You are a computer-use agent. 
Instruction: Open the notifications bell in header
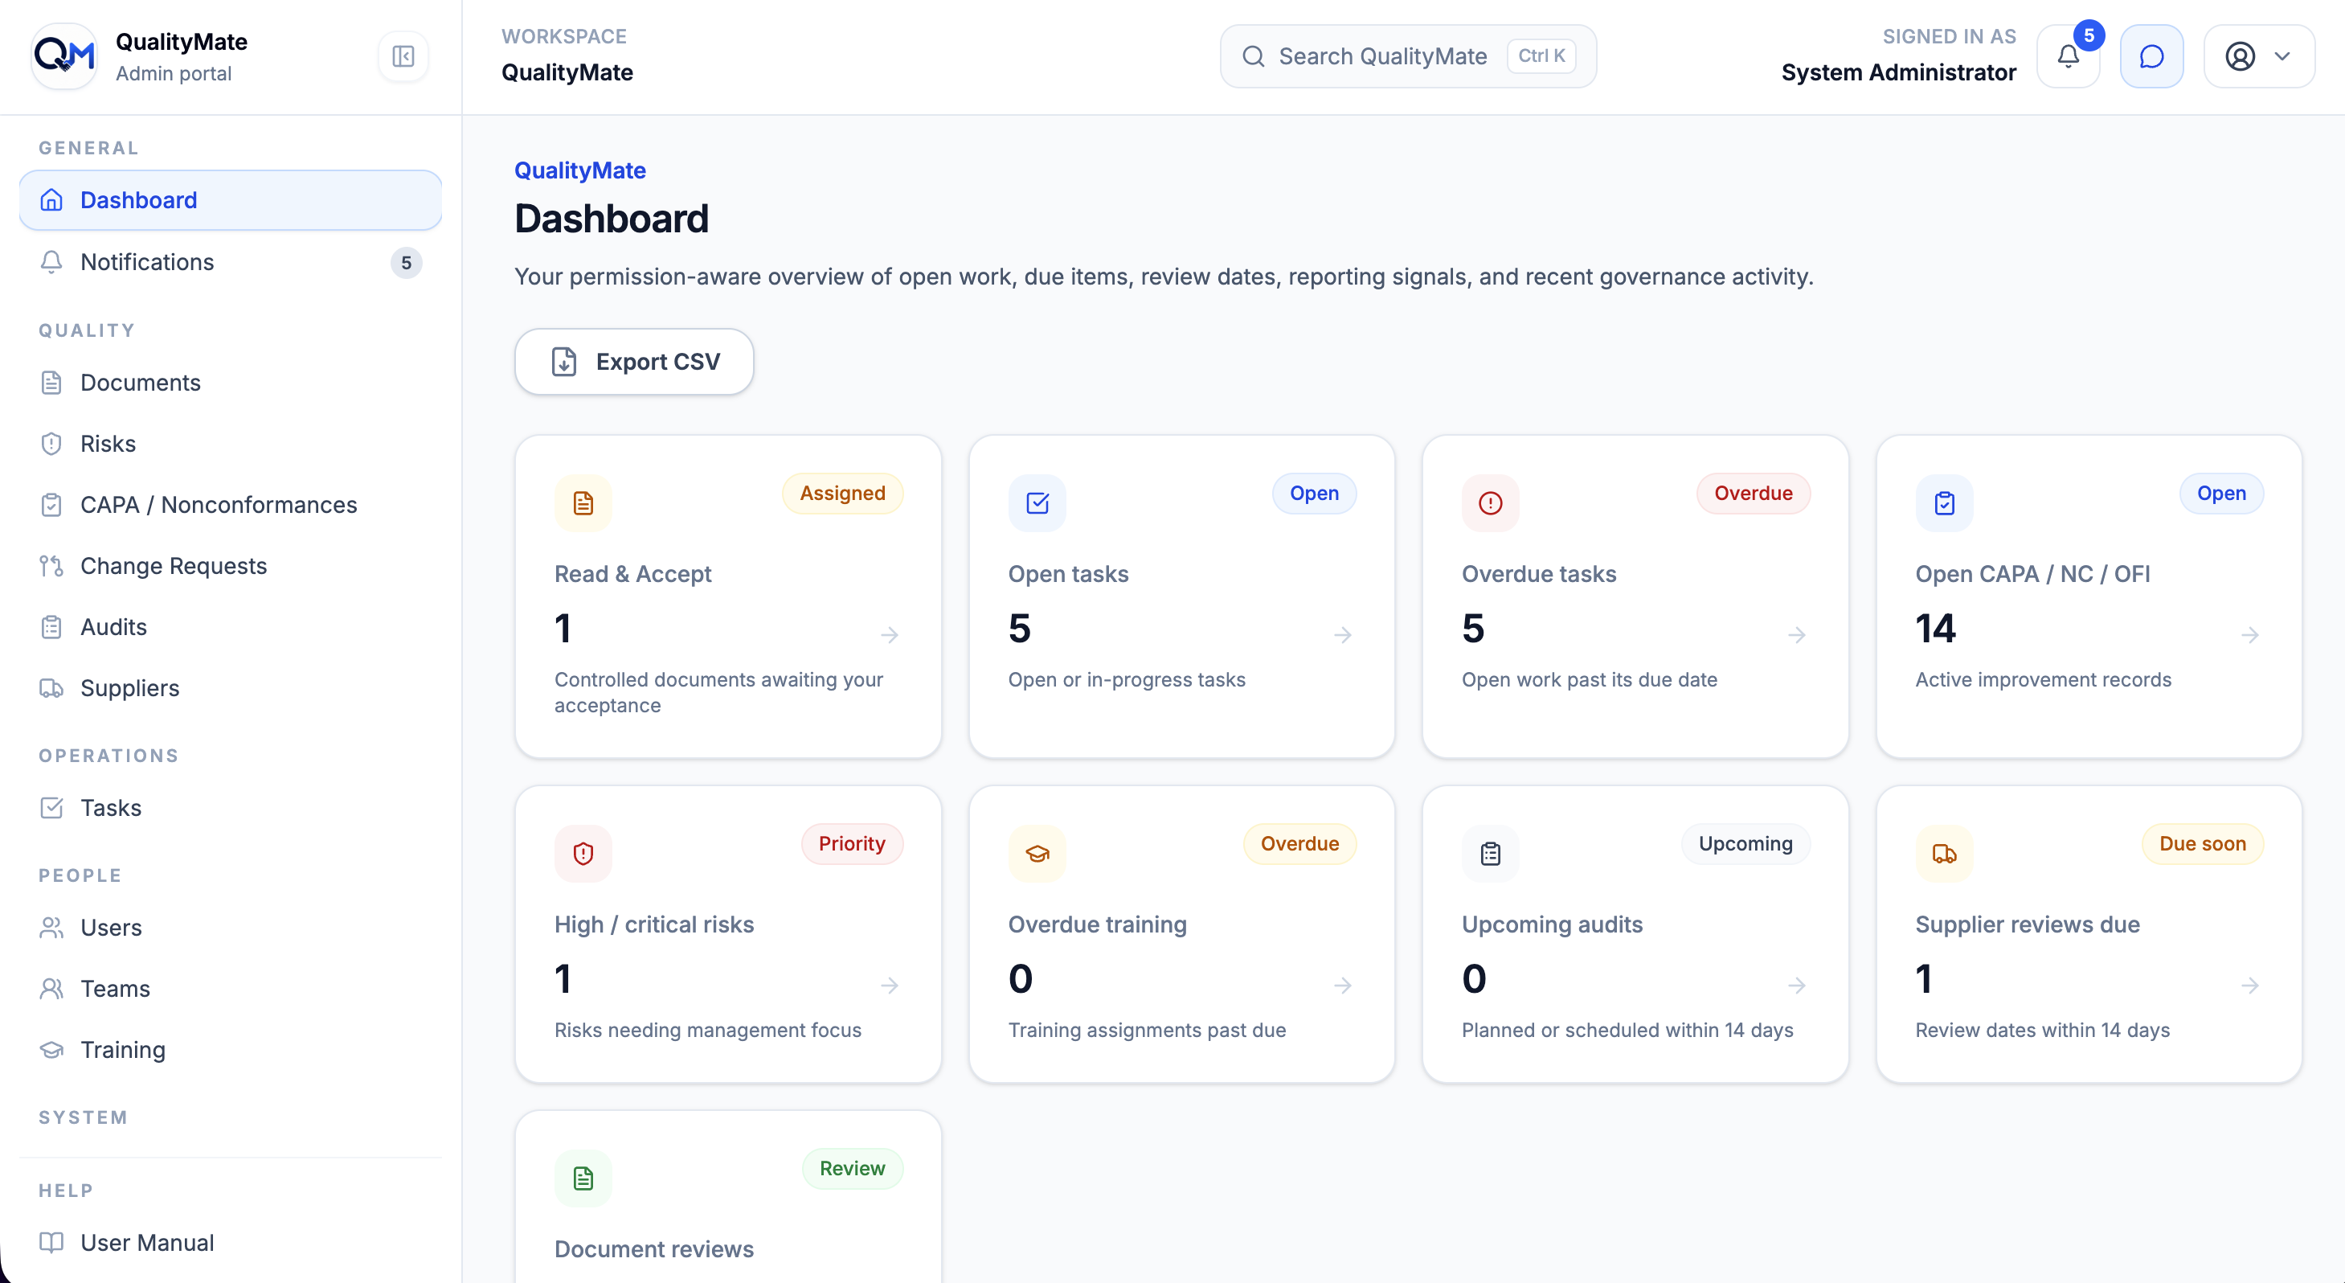click(x=2069, y=56)
